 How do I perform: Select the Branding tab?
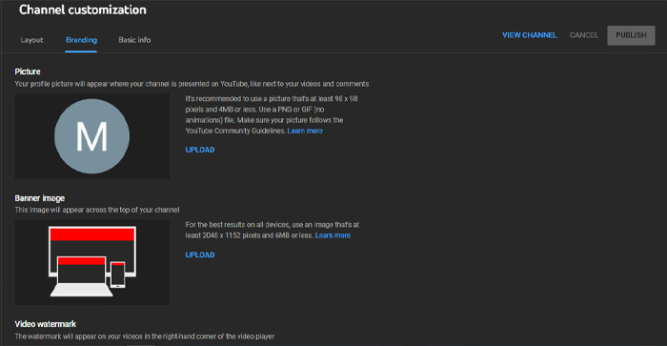[x=81, y=40]
